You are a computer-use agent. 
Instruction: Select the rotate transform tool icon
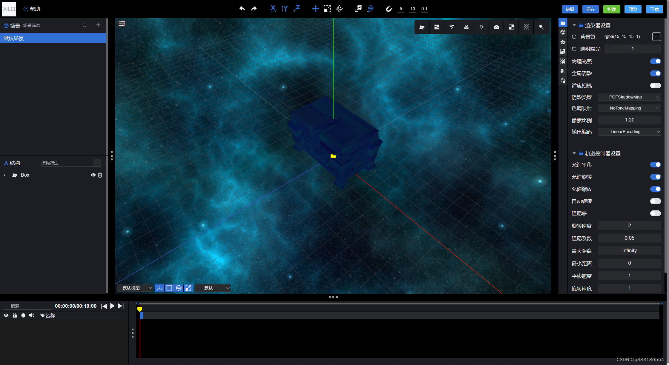coord(339,9)
